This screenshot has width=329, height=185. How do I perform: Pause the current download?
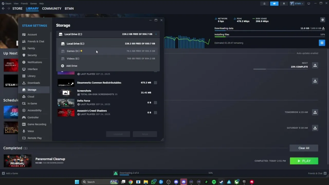[x=322, y=43]
